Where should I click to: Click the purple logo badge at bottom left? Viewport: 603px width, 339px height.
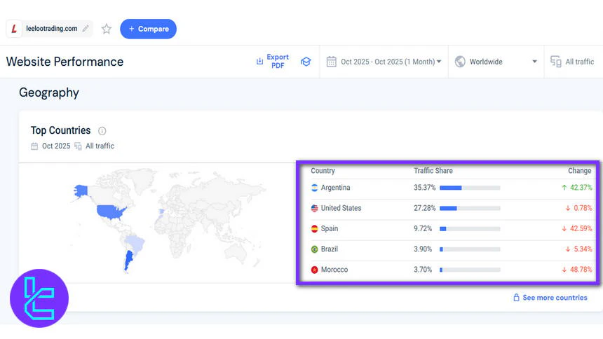tap(39, 298)
